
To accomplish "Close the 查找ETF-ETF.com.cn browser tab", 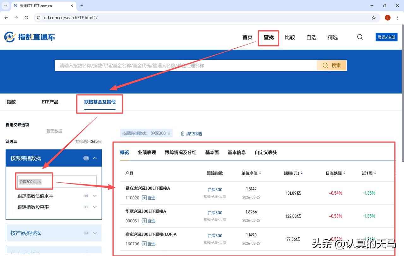I will pos(72,6).
